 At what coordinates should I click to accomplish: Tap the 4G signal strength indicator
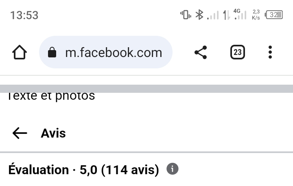pos(240,15)
